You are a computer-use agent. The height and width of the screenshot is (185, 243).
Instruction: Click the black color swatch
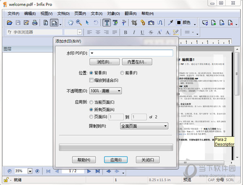(179, 23)
